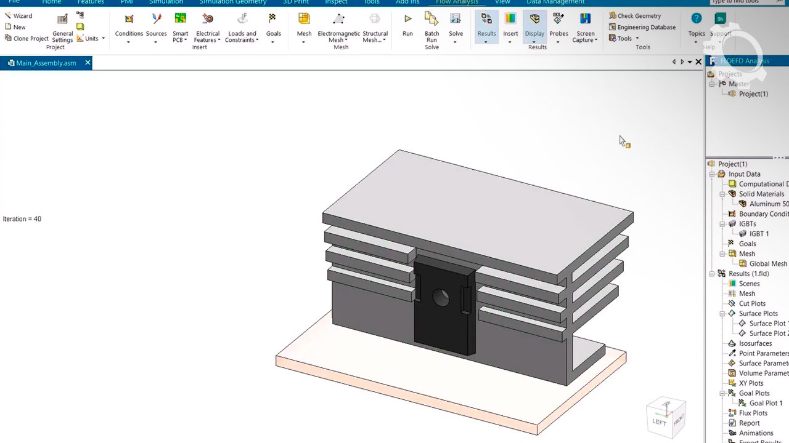Click the Probes tool icon

558,20
